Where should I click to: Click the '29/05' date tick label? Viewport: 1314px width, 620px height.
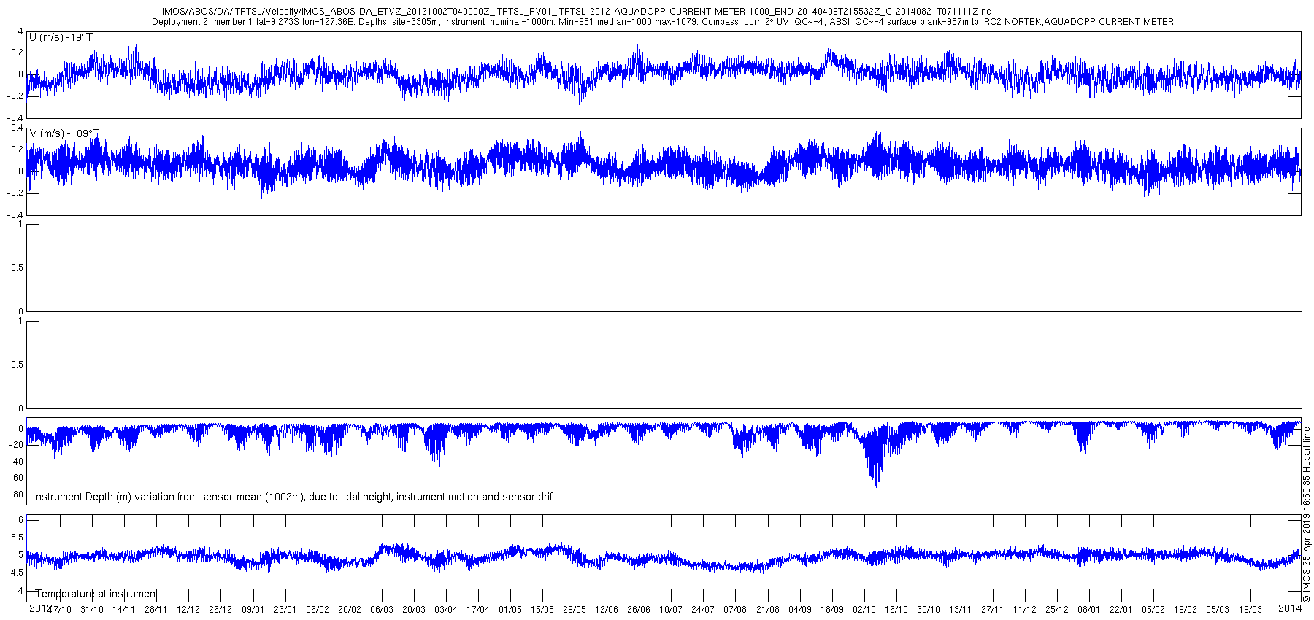coord(575,609)
